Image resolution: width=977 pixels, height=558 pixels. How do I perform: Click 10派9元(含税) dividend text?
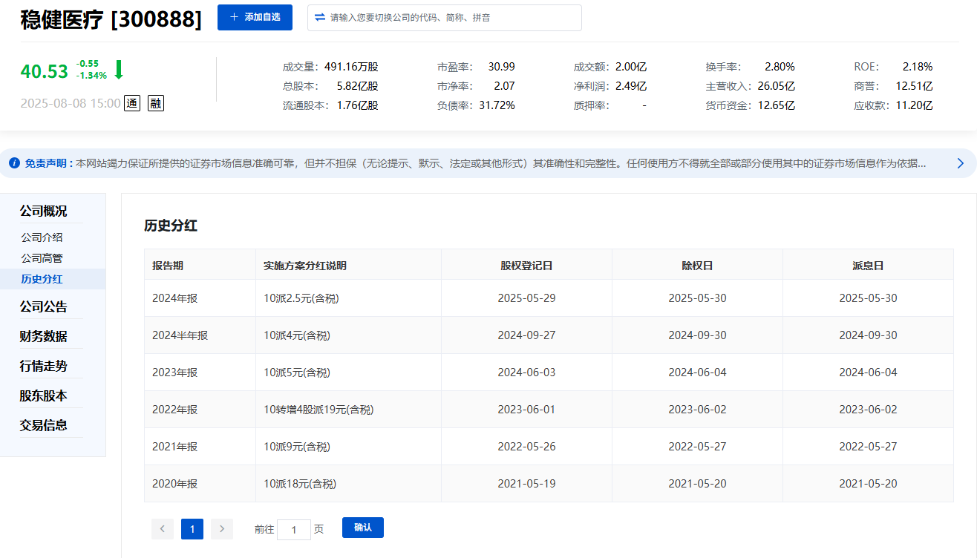click(297, 447)
